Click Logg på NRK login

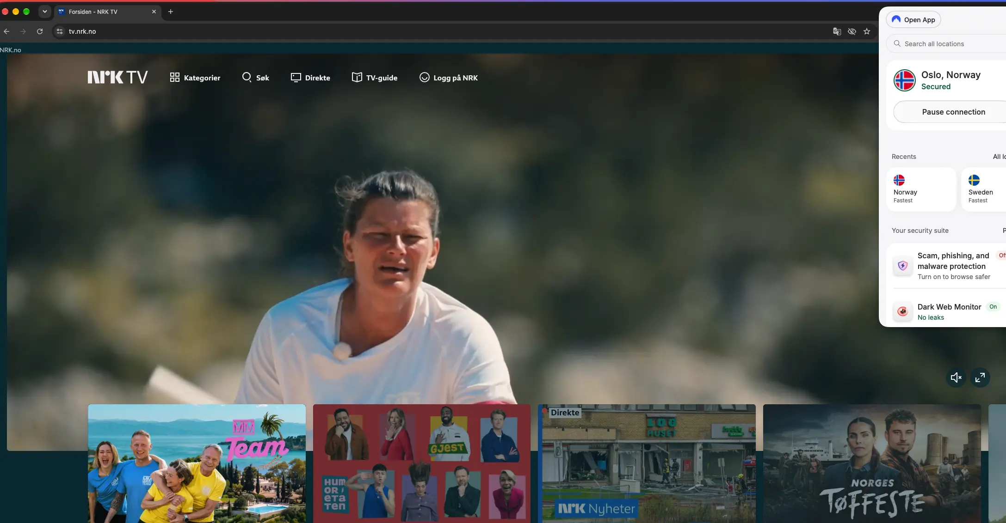[x=449, y=78]
